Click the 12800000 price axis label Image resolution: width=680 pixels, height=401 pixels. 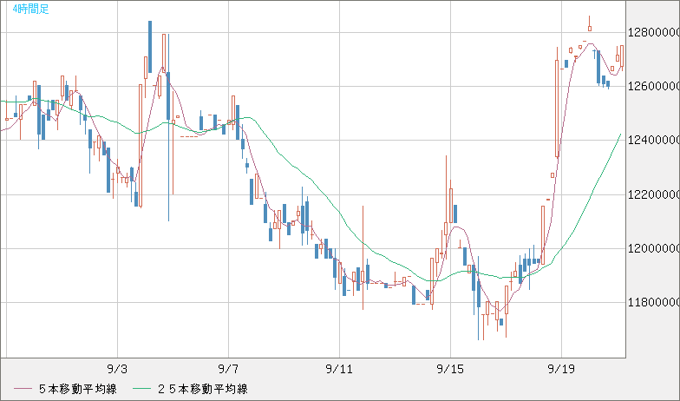point(654,33)
